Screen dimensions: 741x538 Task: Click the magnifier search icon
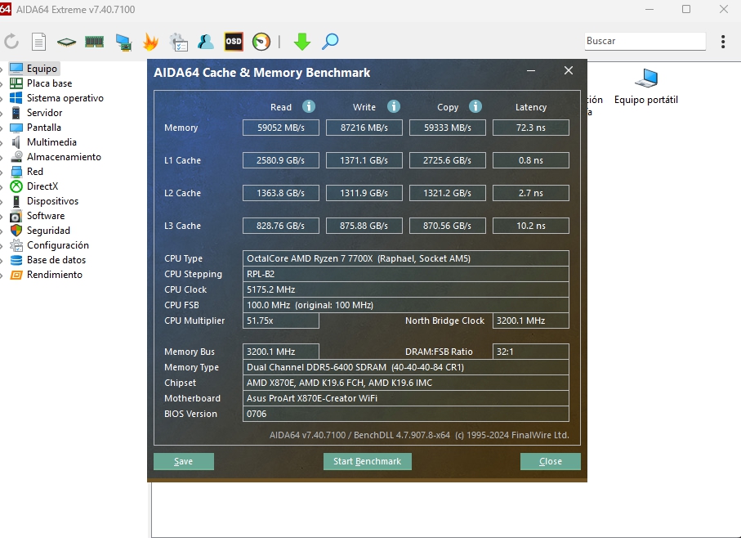pos(330,42)
